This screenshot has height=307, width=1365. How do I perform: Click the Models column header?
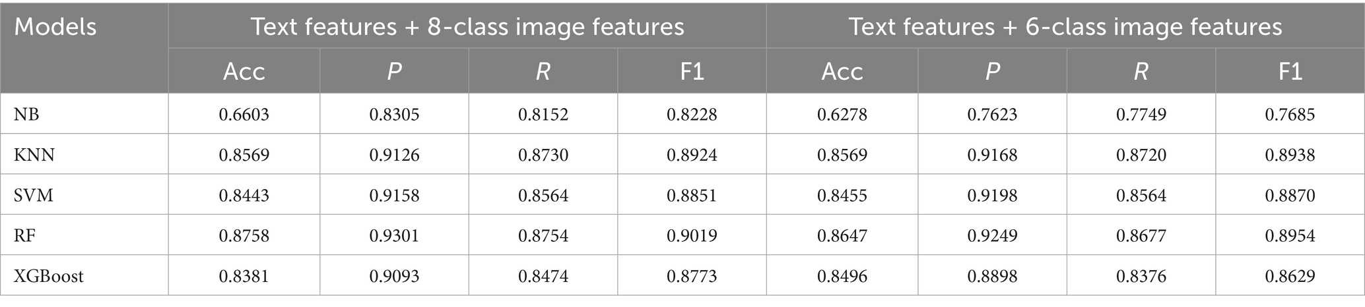[x=55, y=27]
